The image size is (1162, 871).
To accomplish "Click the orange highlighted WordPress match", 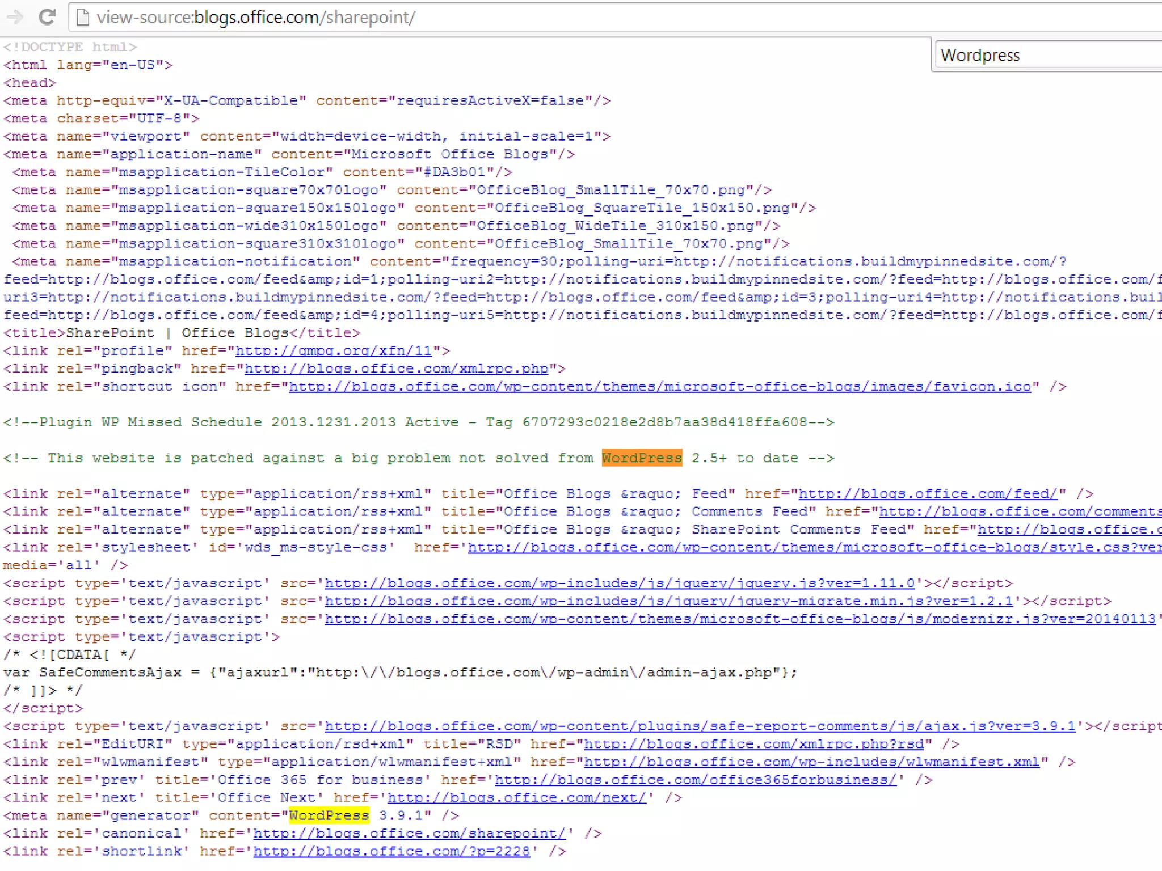I will [642, 458].
